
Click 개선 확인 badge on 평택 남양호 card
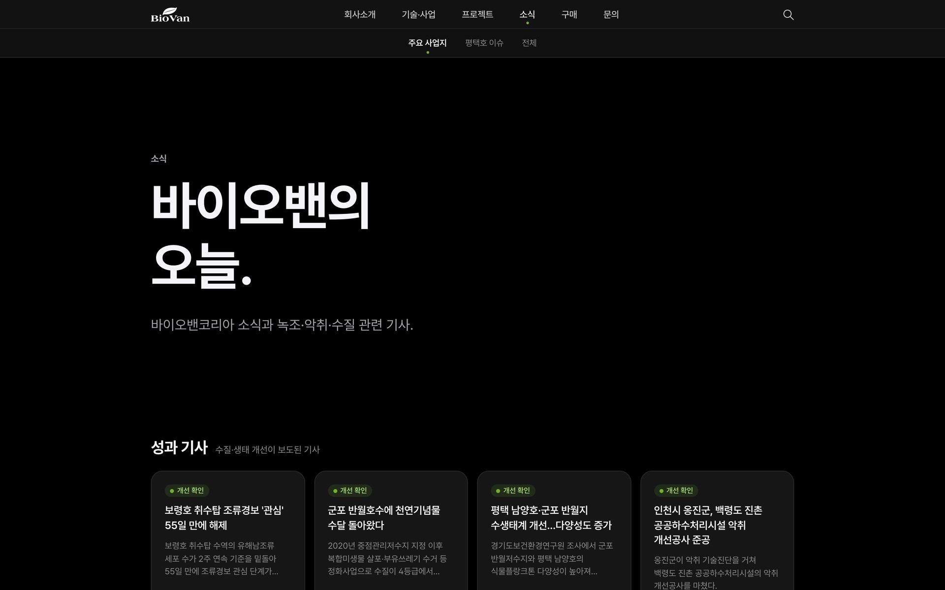513,491
